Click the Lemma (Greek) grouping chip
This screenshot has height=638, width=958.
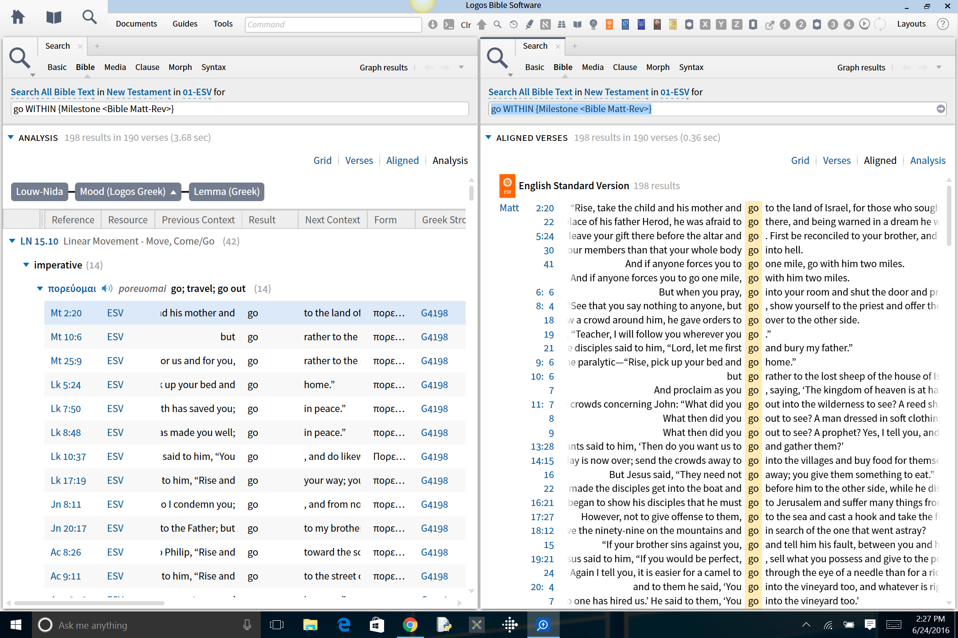click(x=227, y=192)
